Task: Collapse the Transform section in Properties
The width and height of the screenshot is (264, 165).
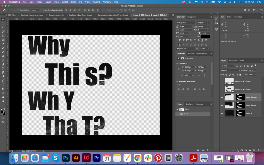Action: click(177, 63)
